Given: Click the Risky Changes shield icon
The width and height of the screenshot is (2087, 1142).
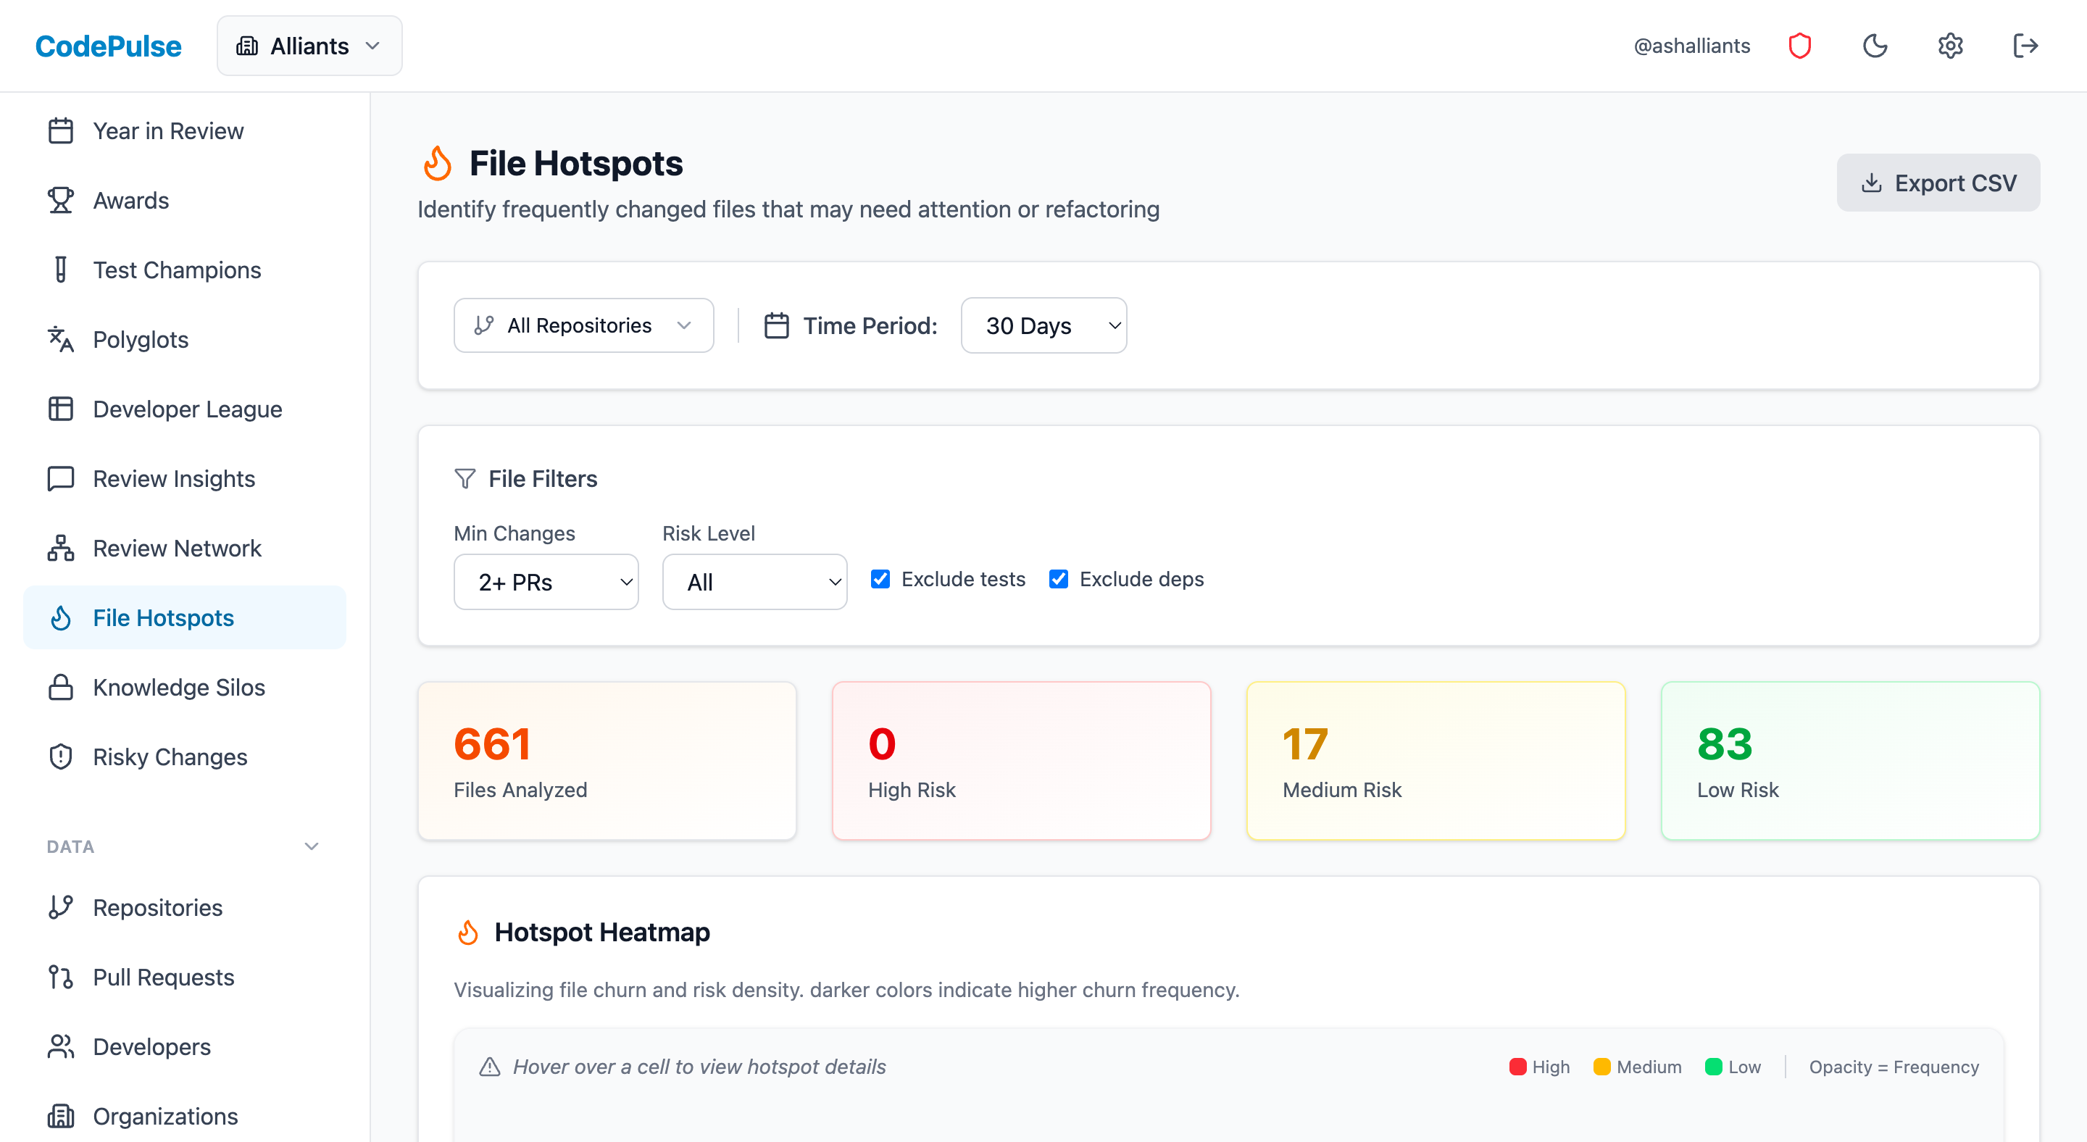Looking at the screenshot, I should [61, 757].
